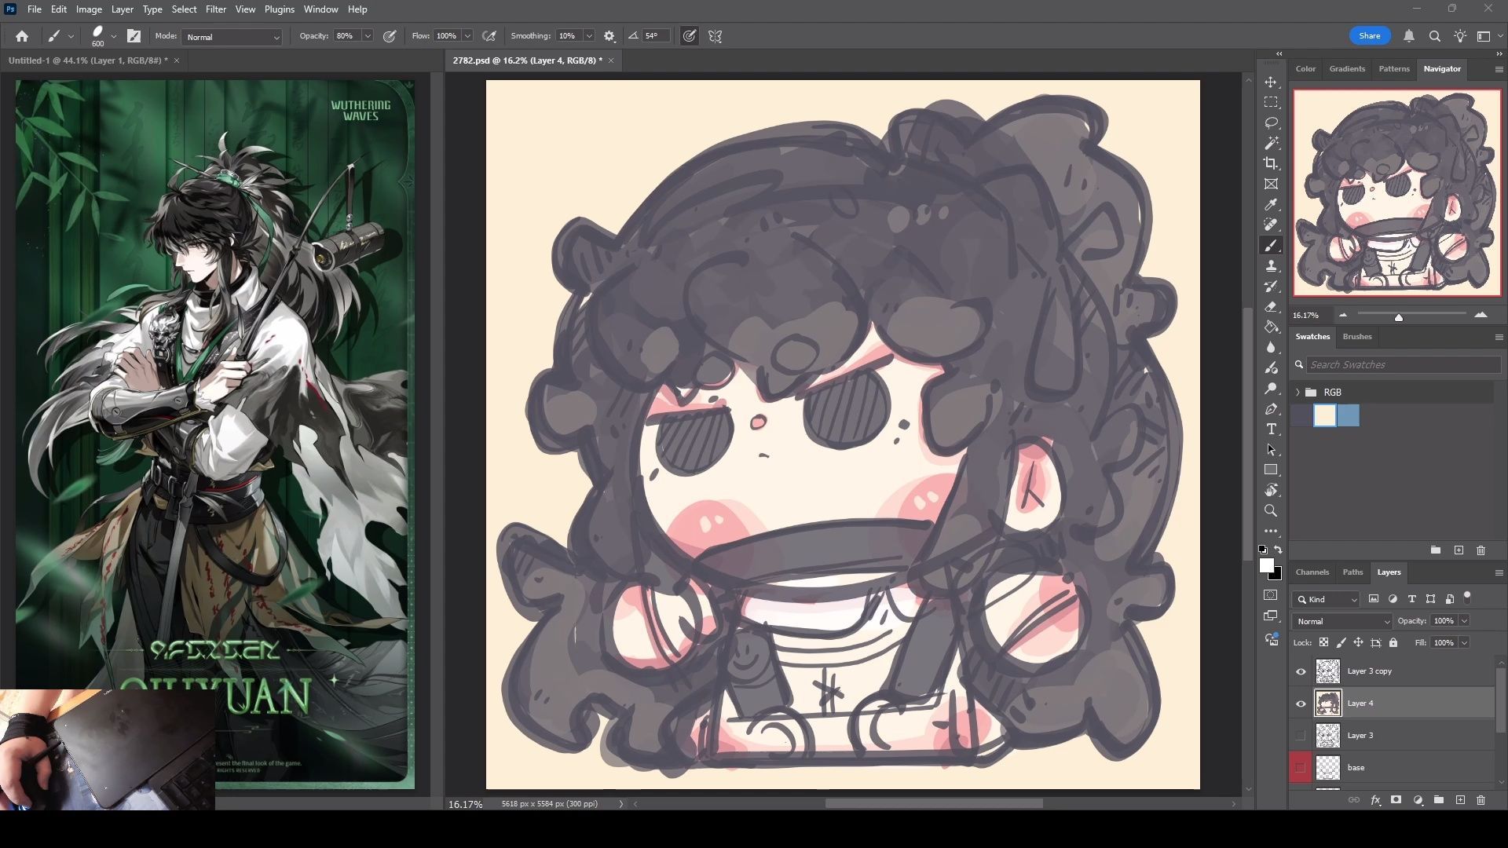This screenshot has width=1508, height=848.
Task: Open the Filter menu
Action: coord(216,9)
